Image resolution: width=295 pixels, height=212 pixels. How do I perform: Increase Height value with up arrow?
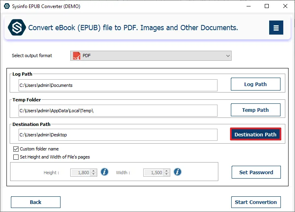[94, 171]
